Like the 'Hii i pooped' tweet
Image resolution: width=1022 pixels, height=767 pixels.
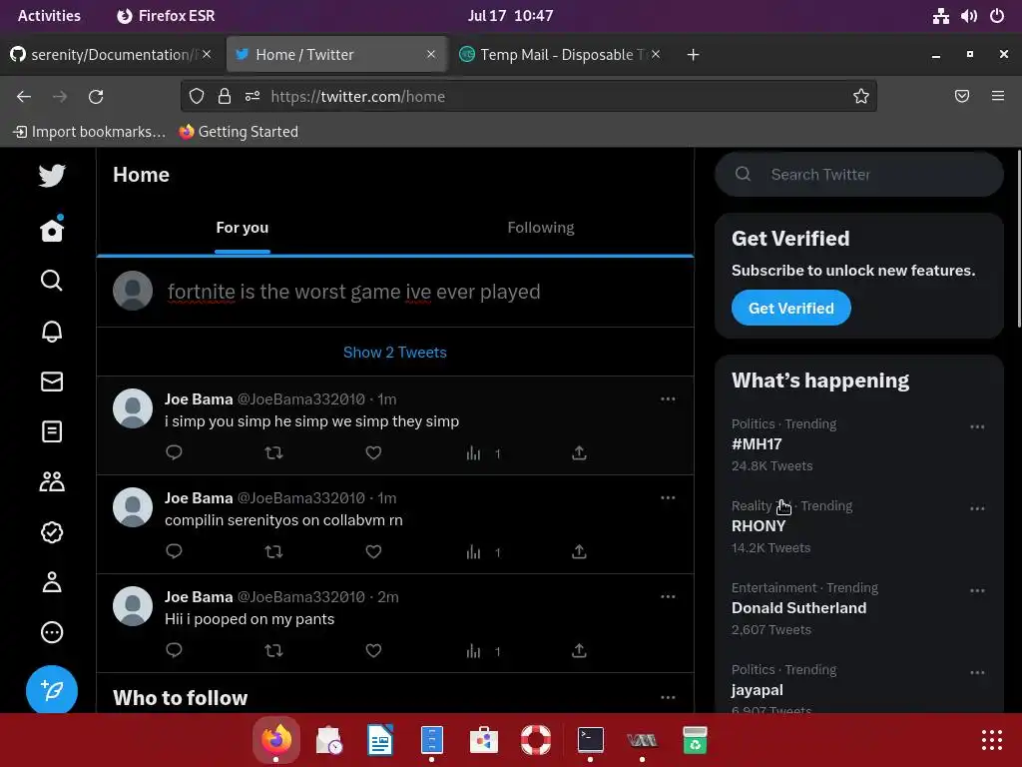point(373,650)
